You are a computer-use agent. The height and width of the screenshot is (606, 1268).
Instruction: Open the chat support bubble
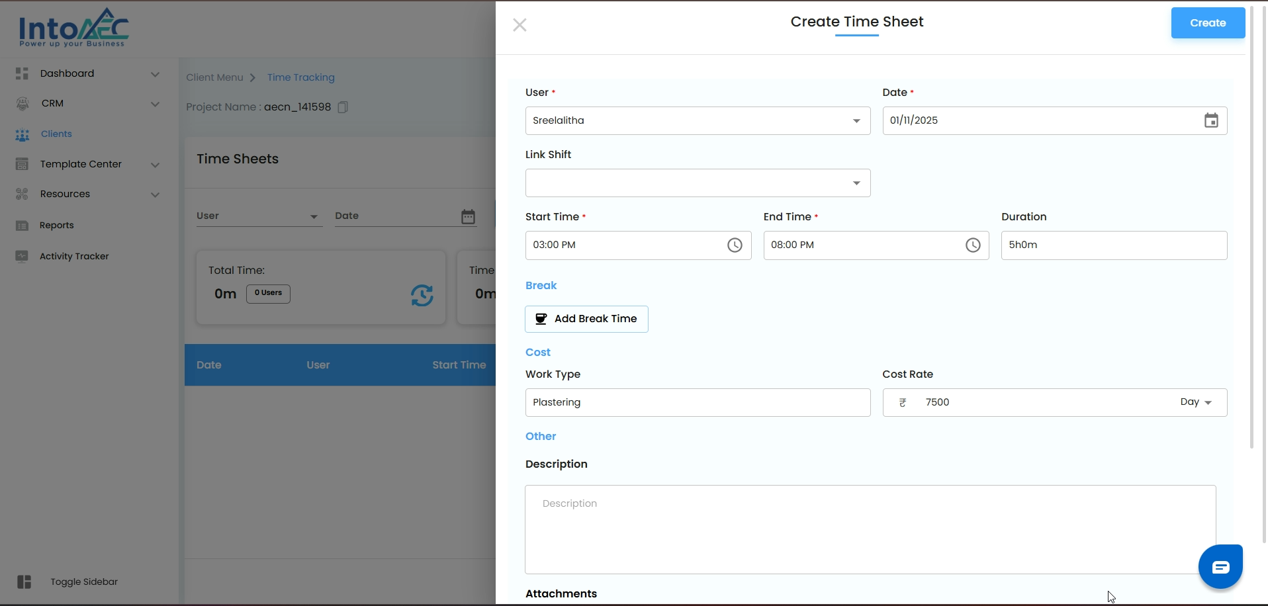1220,567
